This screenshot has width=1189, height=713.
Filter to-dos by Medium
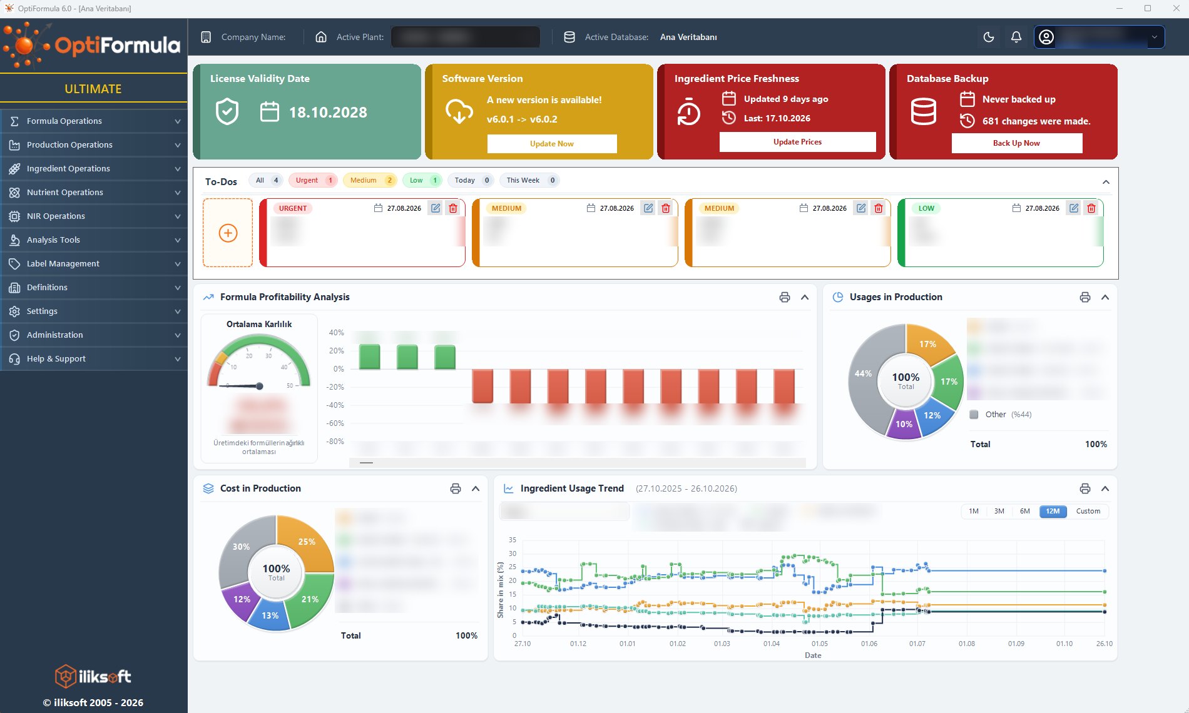tap(370, 180)
